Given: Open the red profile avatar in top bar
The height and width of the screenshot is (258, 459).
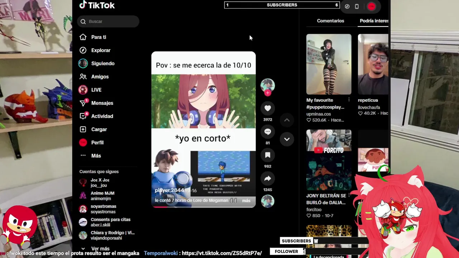Looking at the screenshot, I should coord(372,6).
